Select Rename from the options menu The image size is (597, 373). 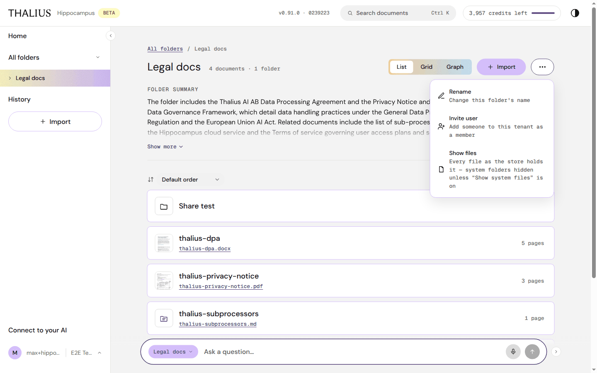492,96
